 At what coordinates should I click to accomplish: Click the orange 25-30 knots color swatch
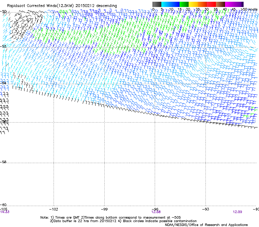click(x=202, y=4)
